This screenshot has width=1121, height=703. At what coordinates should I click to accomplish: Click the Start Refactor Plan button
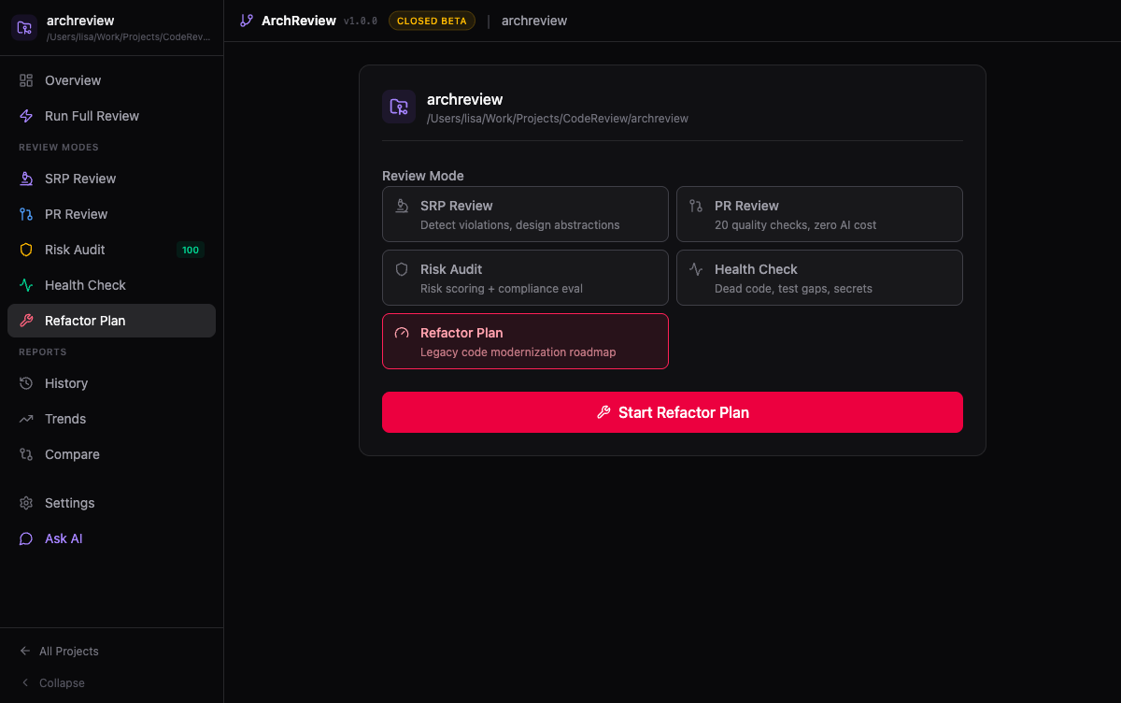pyautogui.click(x=673, y=412)
